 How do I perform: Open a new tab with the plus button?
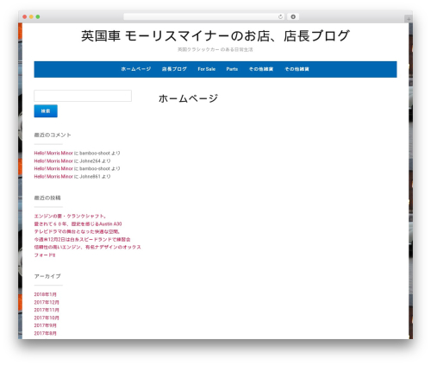point(409,19)
